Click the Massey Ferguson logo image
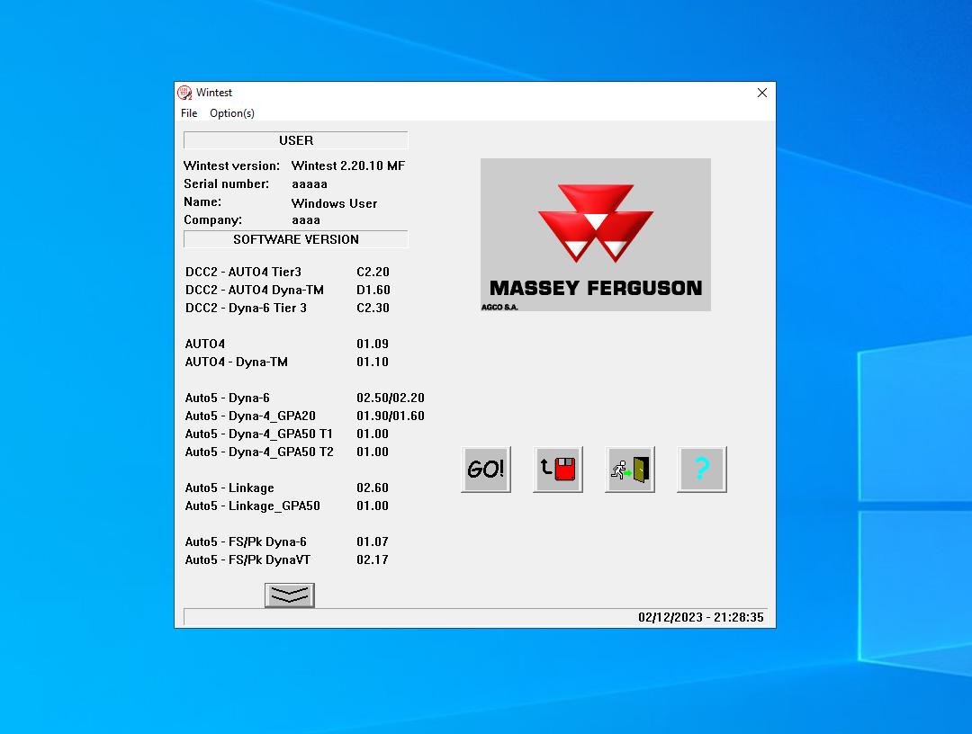This screenshot has width=972, height=734. pos(596,235)
